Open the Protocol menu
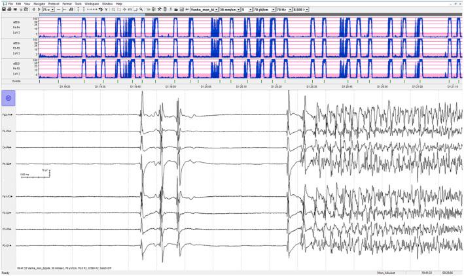464x276 pixels. tap(53, 3)
